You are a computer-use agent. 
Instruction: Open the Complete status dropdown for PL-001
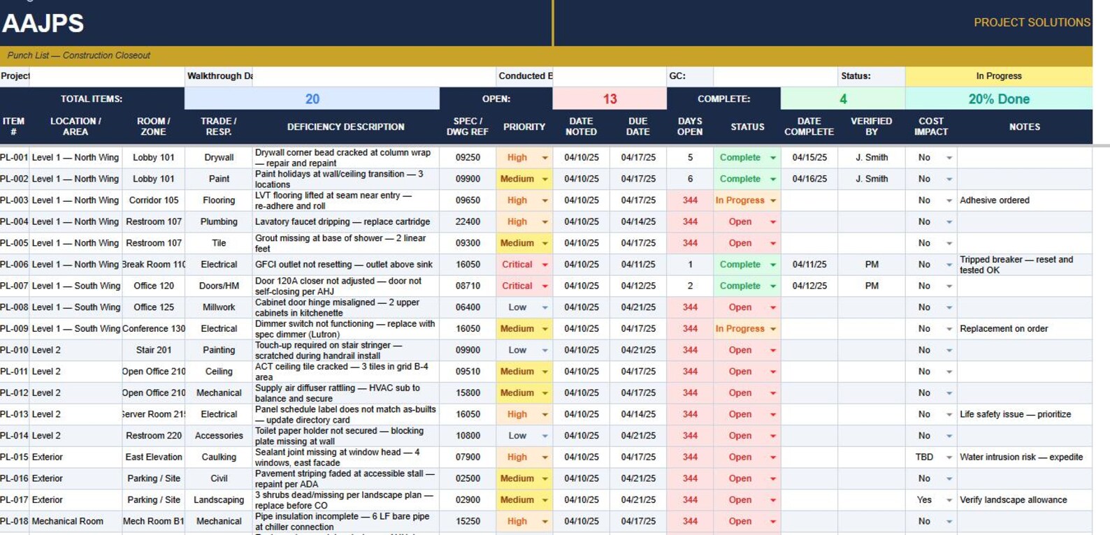click(773, 158)
